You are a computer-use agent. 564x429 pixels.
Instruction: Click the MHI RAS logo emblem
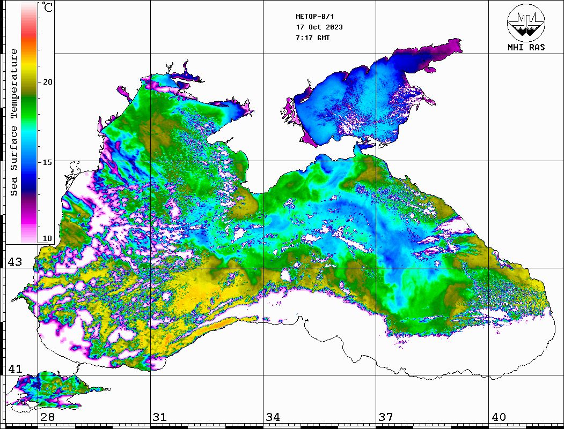coord(526,22)
